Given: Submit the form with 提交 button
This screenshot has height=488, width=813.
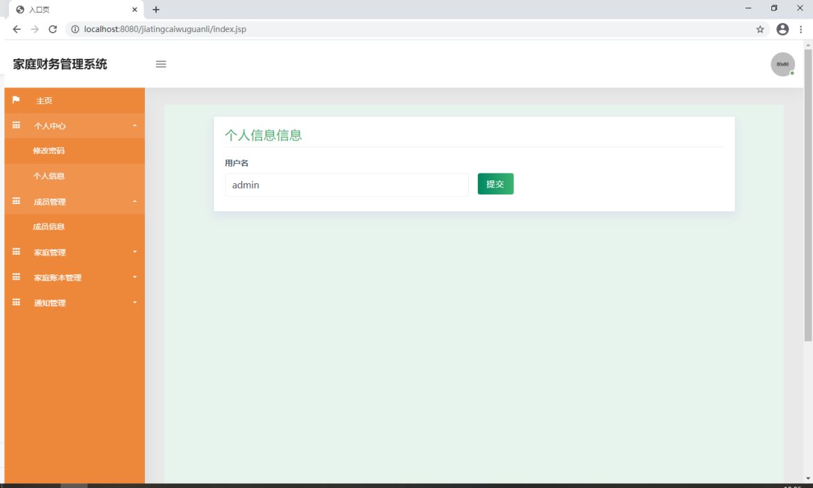Looking at the screenshot, I should click(x=496, y=184).
